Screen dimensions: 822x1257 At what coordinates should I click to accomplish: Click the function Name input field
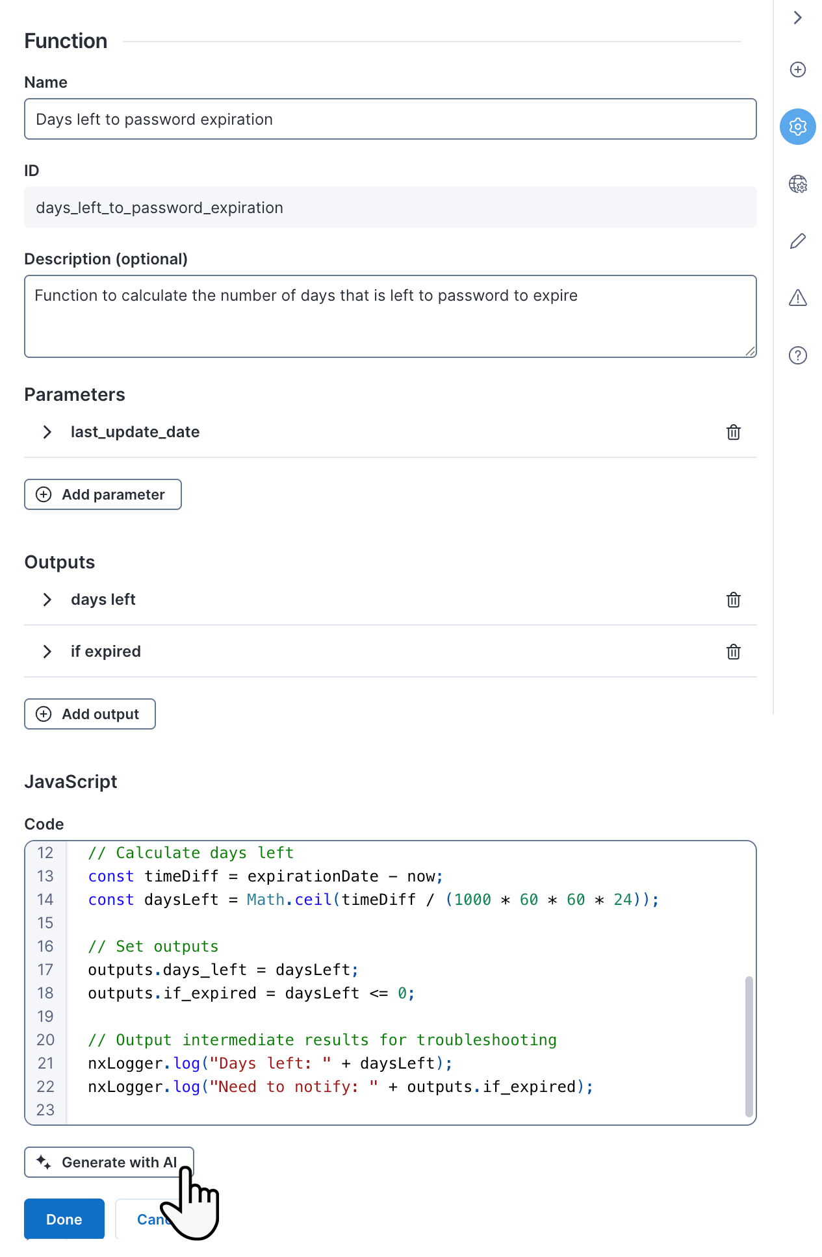click(x=390, y=119)
